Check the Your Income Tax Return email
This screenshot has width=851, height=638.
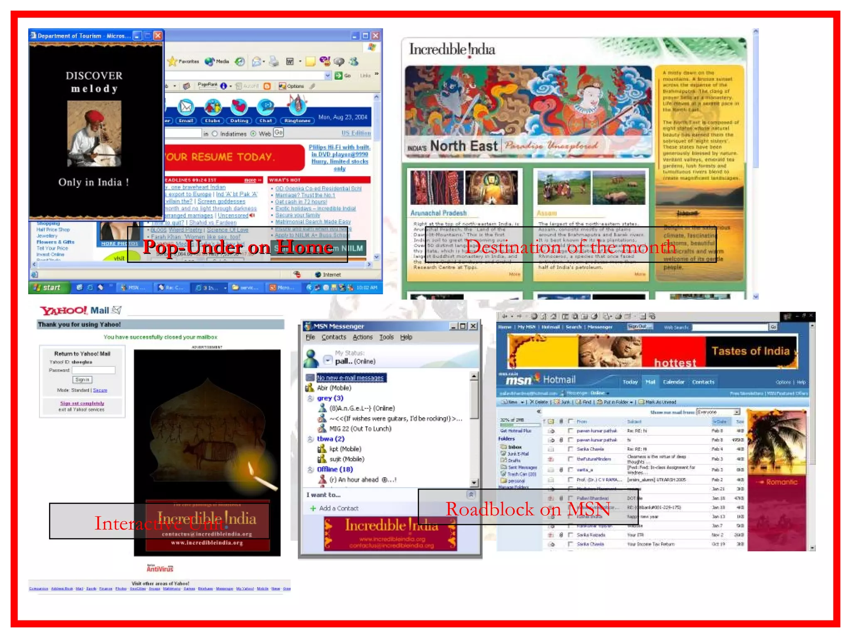(x=571, y=544)
